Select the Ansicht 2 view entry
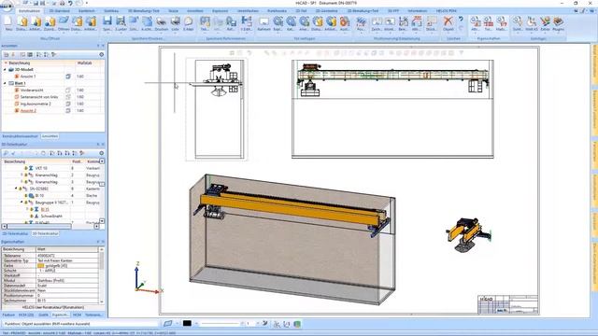Viewport: 598px width, 336px height. tap(28, 111)
